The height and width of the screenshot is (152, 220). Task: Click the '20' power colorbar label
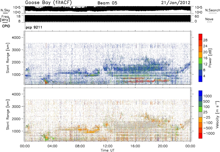205,52
